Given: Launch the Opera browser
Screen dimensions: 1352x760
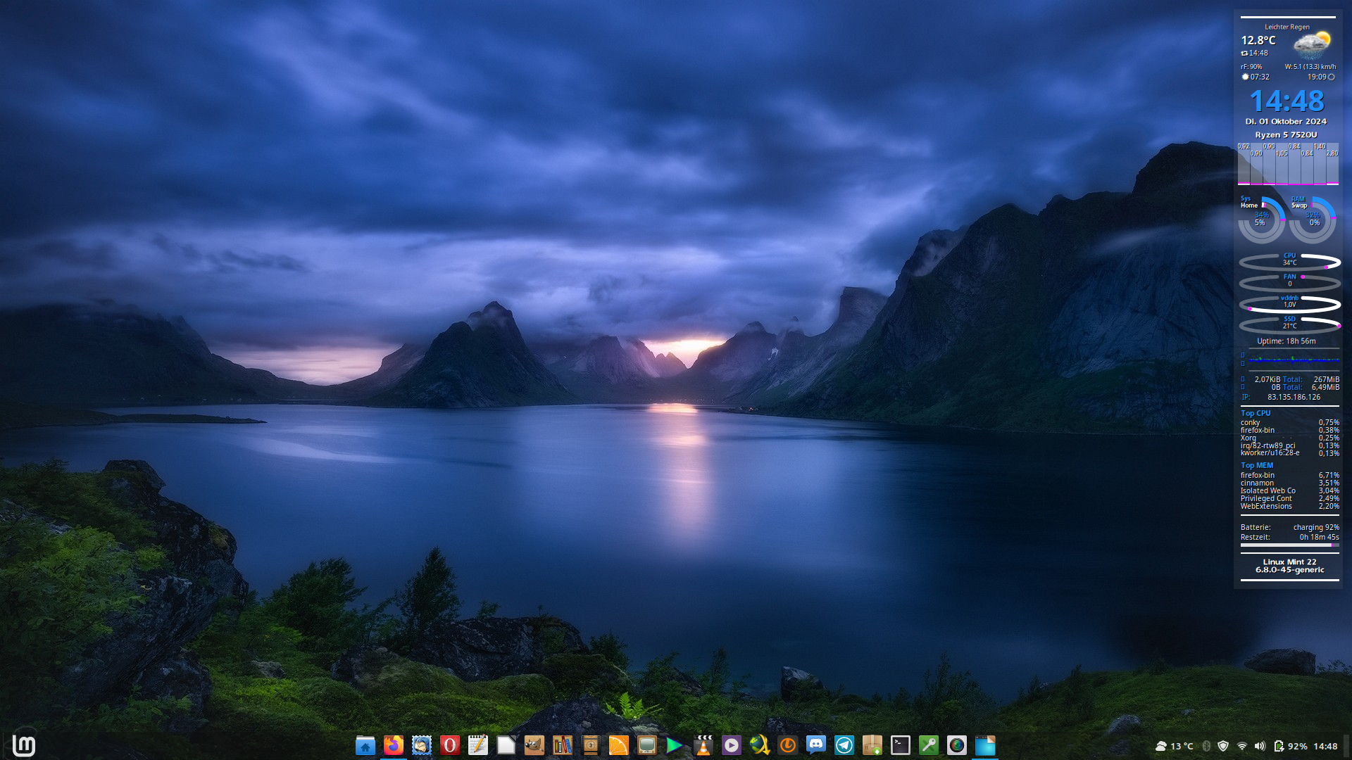Looking at the screenshot, I should point(449,745).
